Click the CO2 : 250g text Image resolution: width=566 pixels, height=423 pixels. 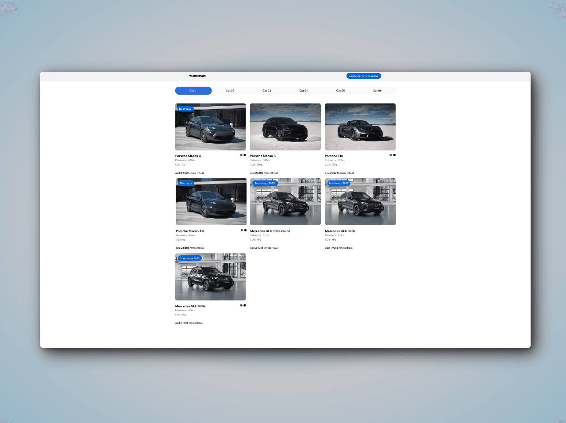[x=256, y=165]
